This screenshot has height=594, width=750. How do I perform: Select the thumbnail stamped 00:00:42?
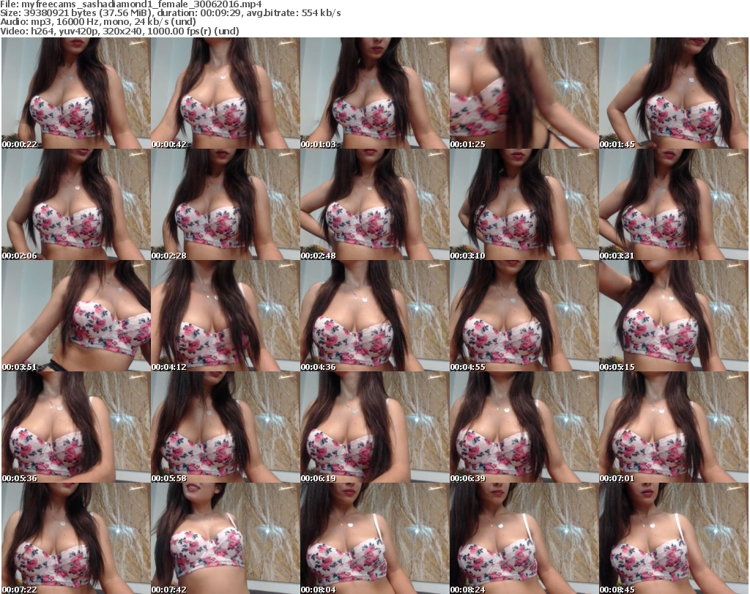pos(226,93)
